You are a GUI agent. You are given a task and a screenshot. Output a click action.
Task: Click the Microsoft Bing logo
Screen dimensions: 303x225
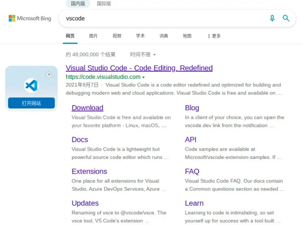30,18
